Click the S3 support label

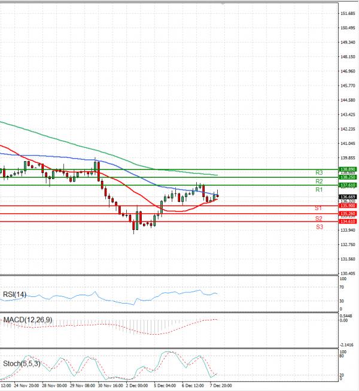pyautogui.click(x=320, y=227)
